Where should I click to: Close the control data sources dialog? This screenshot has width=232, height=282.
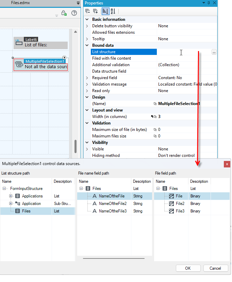[x=227, y=164]
